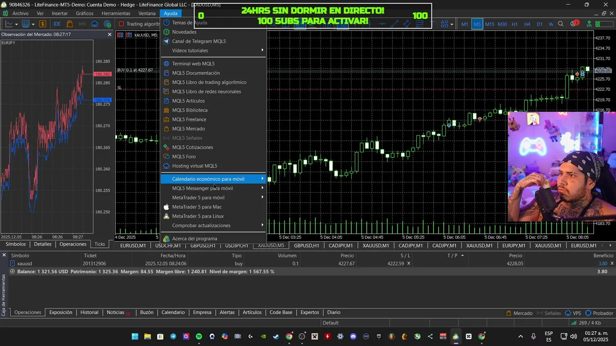The width and height of the screenshot is (616, 346).
Task: Open the Archivo menu
Action: coord(20,13)
